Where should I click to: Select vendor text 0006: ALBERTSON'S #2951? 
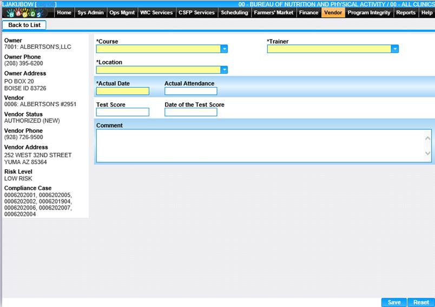coord(40,104)
